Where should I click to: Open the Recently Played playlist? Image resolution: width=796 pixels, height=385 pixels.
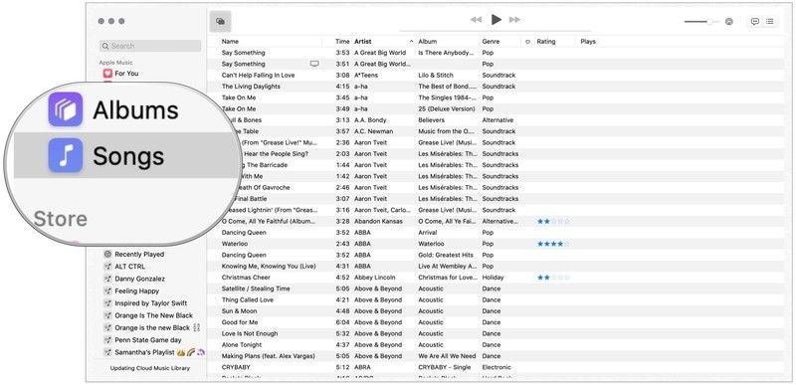[x=139, y=254]
